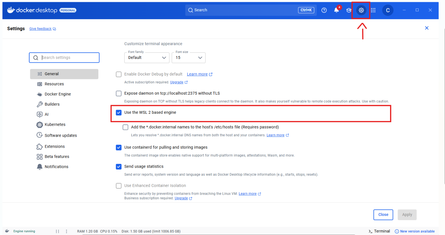Click Upgrade link under Docker Debug
The height and width of the screenshot is (235, 445).
177,82
